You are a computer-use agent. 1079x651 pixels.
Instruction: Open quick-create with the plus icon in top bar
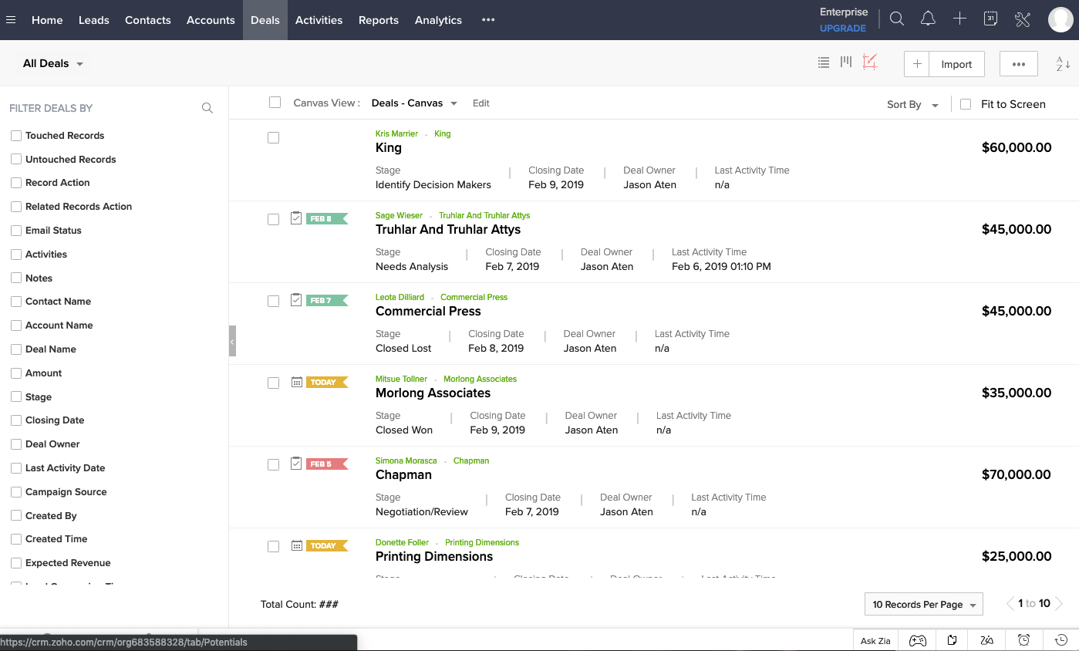[959, 18]
